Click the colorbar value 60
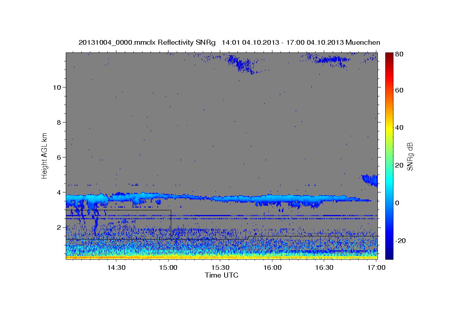This screenshot has width=467, height=311. click(399, 90)
